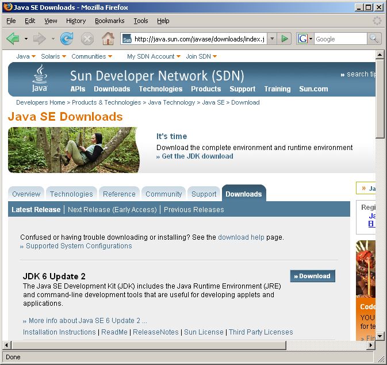This screenshot has width=387, height=365.
Task: Click the Sun site favicon in address bar
Action: [x=127, y=39]
